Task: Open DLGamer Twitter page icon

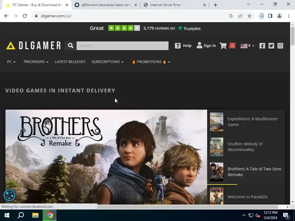Action: (x=271, y=46)
